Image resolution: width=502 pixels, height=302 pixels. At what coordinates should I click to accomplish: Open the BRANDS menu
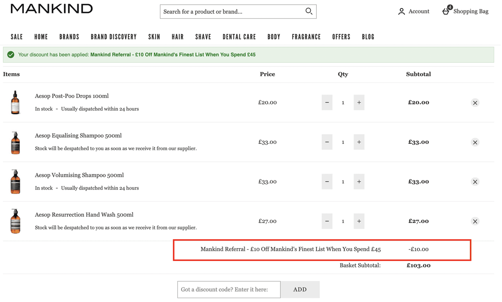(69, 37)
